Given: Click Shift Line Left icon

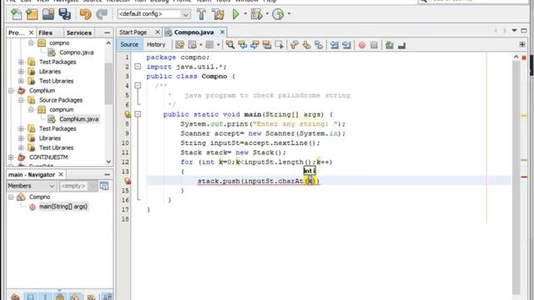Looking at the screenshot, I should (x=335, y=45).
